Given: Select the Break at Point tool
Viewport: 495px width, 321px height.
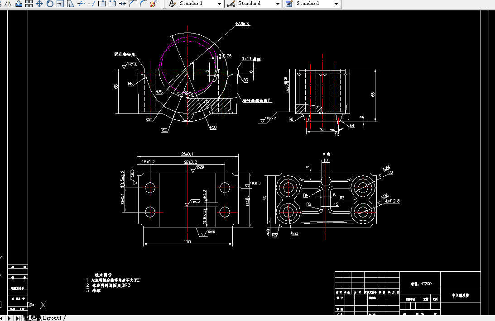Looking at the screenshot, I should click(x=101, y=4).
